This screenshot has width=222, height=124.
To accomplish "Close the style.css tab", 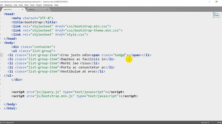I will point(47,9).
